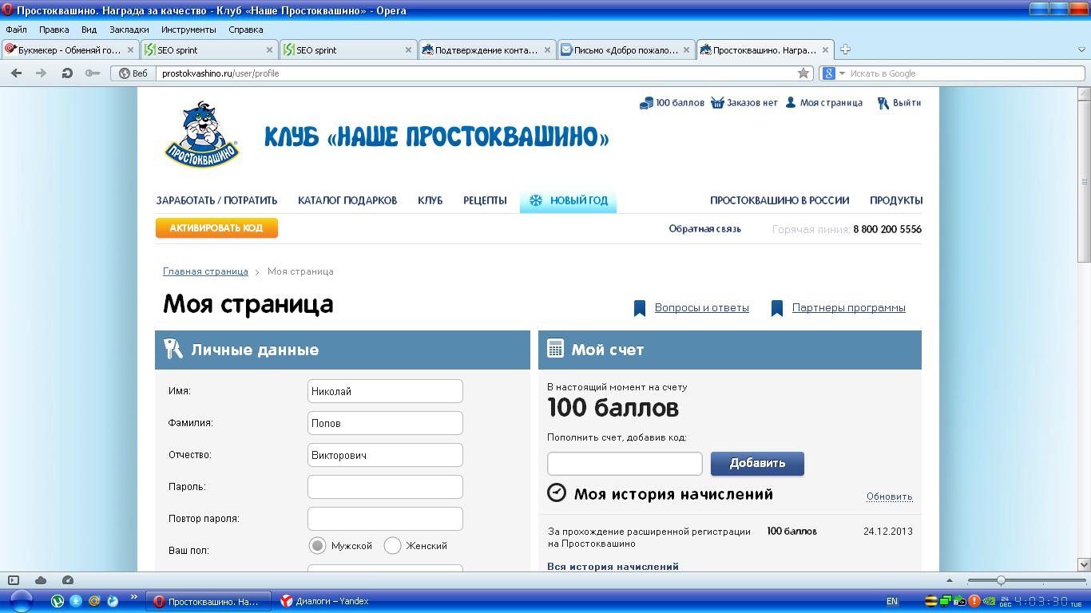Close the Подтверждение конта... tab
1091x613 pixels.
548,49
